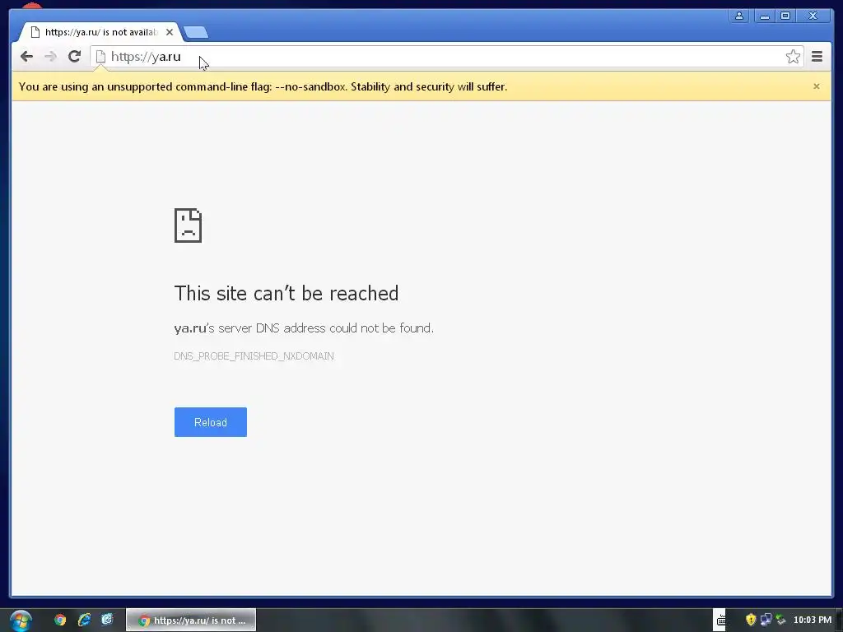Go back using the browser back arrow
Viewport: 843px width, 632px height.
[x=26, y=57]
